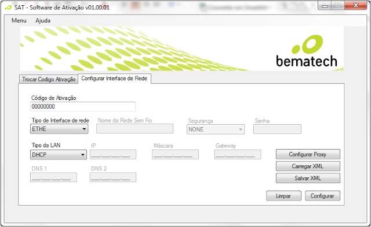Screen dimensions: 371x227
Task: Click the IP address field
Action: 113,155
